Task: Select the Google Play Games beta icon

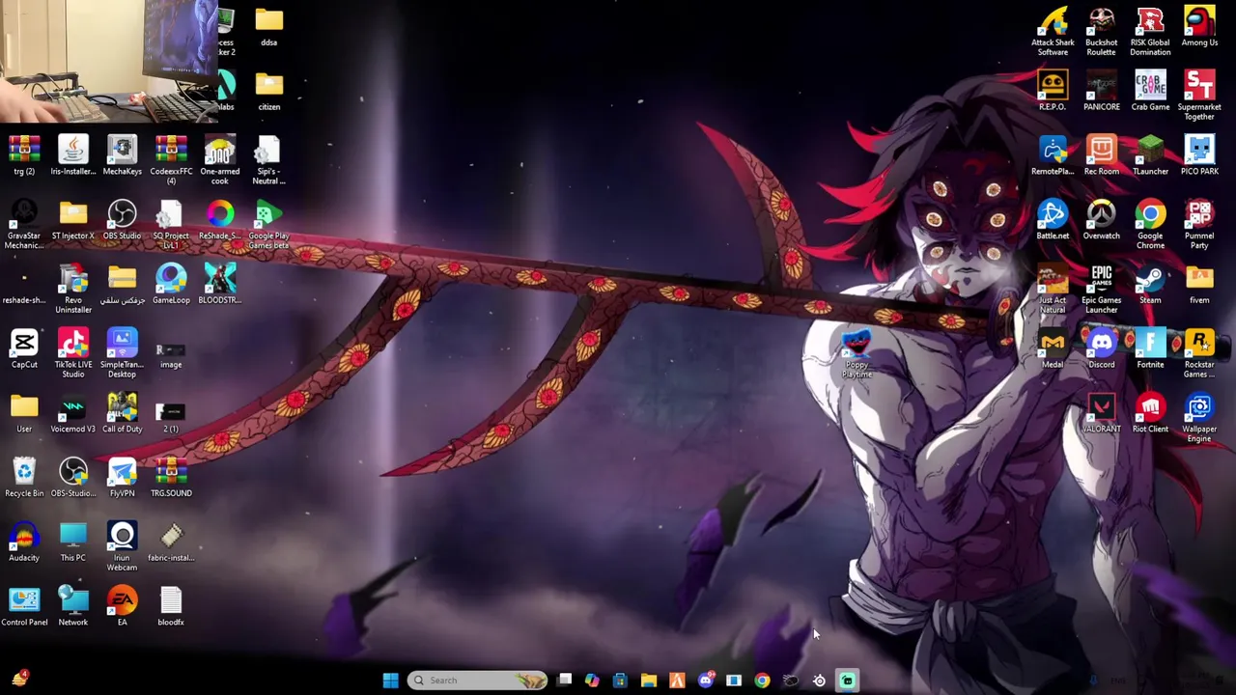Action: click(x=268, y=225)
